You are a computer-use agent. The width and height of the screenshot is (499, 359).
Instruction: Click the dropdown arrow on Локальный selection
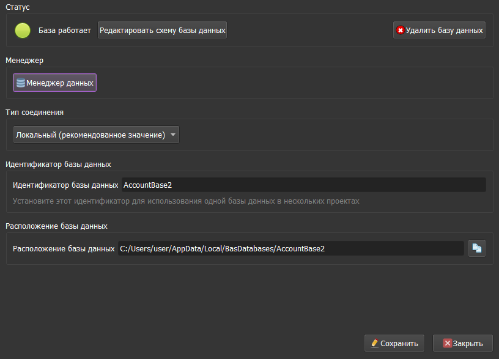173,134
